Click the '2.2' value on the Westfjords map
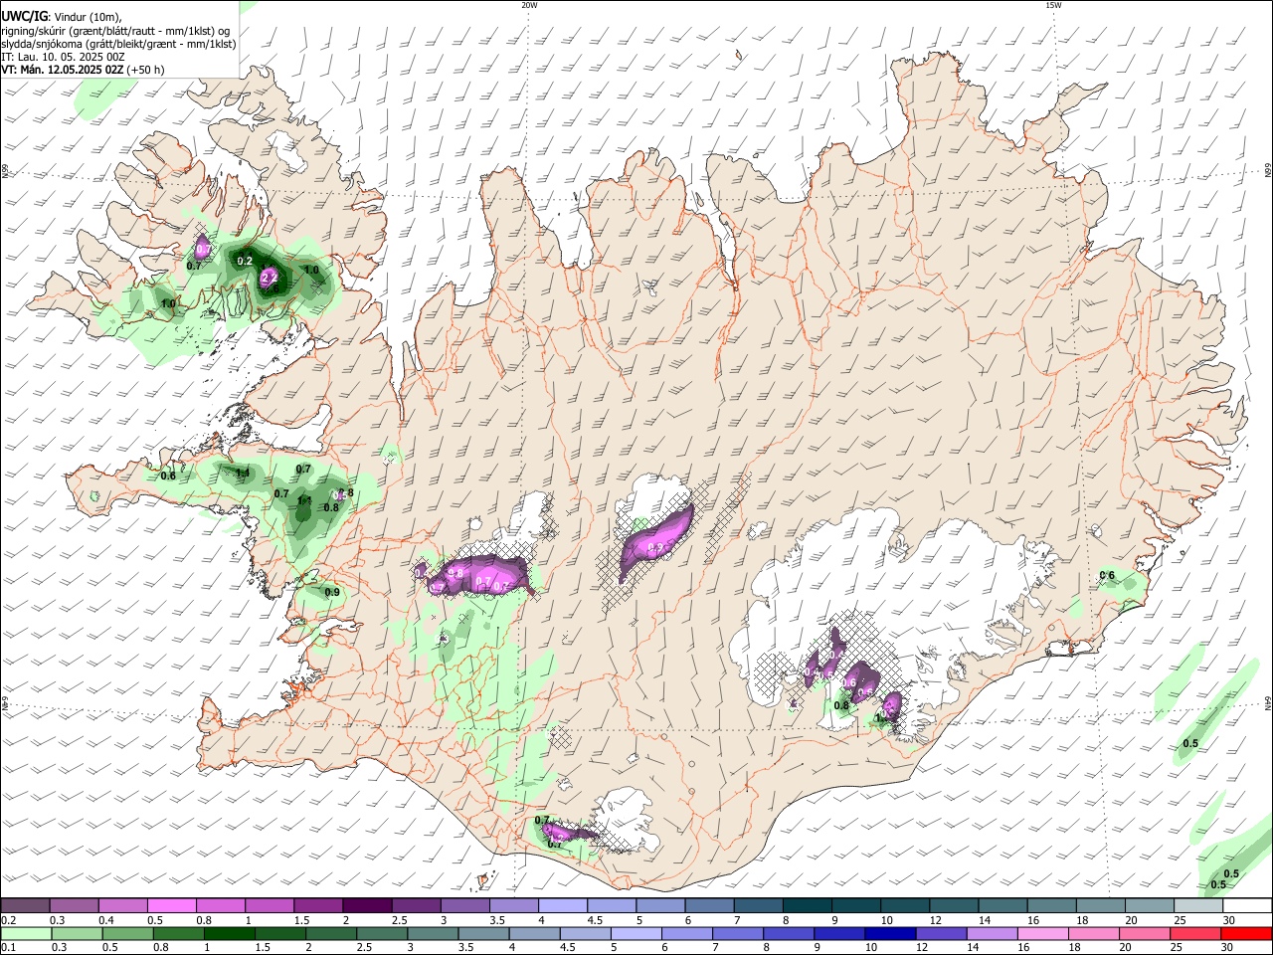Image resolution: width=1273 pixels, height=955 pixels. [x=268, y=280]
